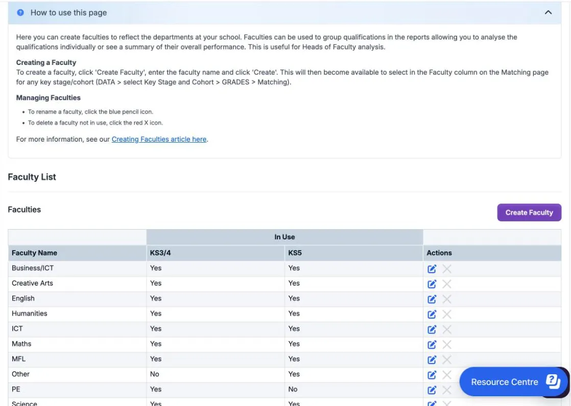The image size is (571, 406).
Task: Click the delete X in ICT row
Action: 447,329
